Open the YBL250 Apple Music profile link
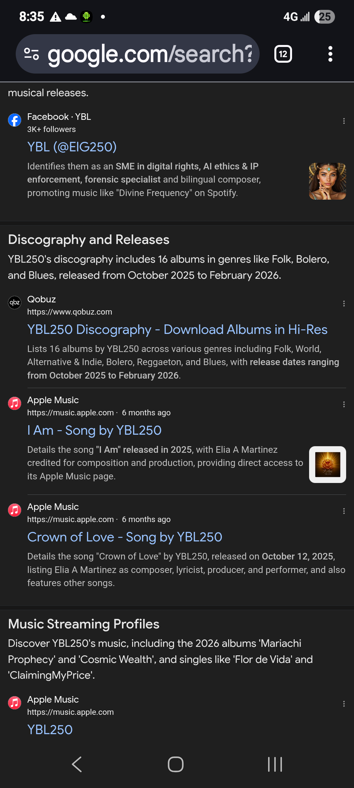354x788 pixels. tap(50, 730)
